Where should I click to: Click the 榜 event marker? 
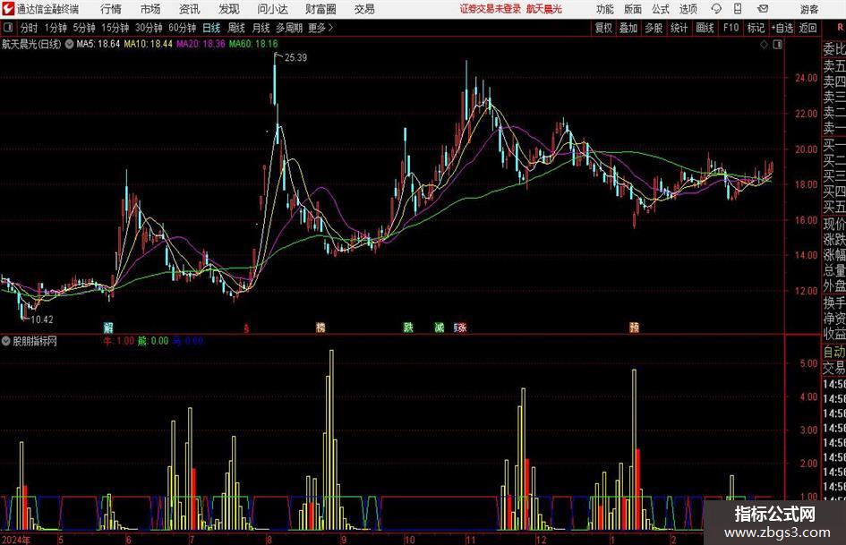click(x=320, y=327)
